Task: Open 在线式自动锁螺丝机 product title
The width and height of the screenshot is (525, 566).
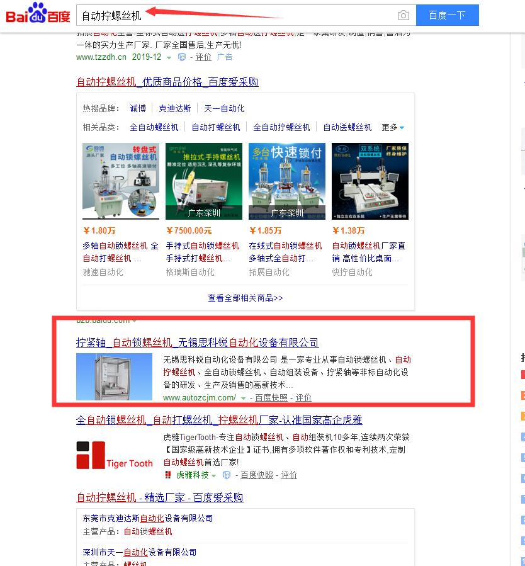Action: 285,252
